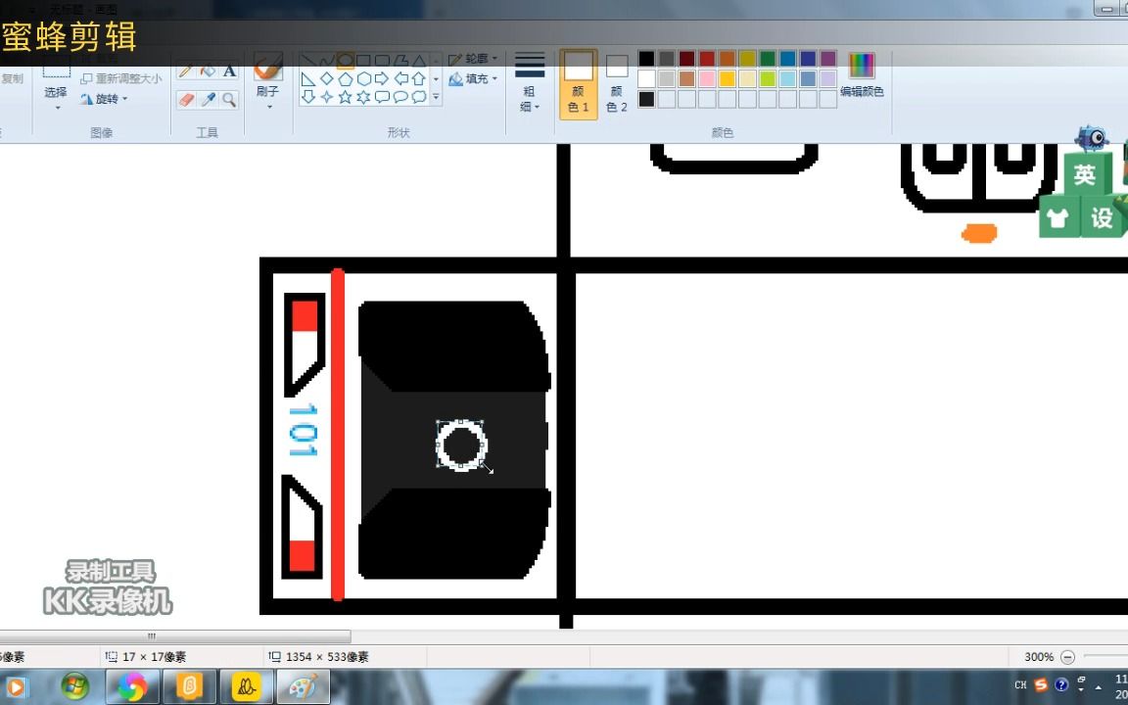Click the zoom out minus button
Viewport: 1128px width, 705px height.
(1067, 657)
